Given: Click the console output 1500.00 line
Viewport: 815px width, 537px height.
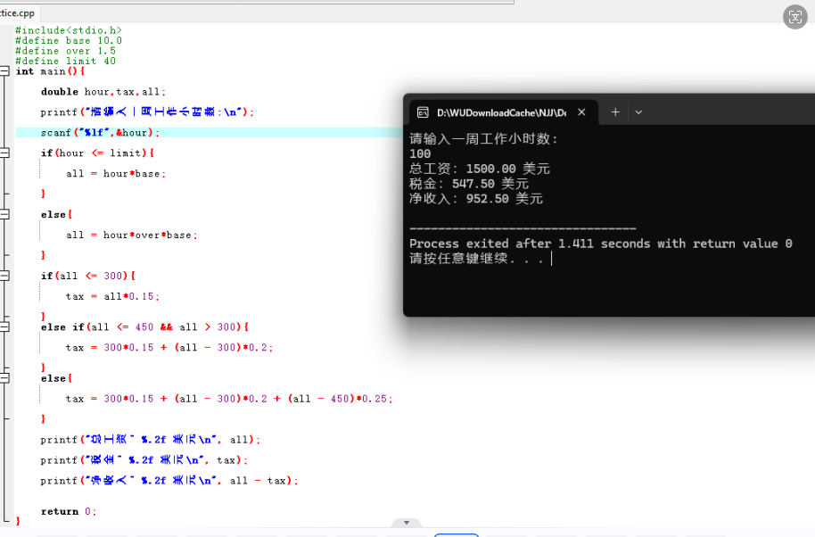Looking at the screenshot, I should point(479,169).
